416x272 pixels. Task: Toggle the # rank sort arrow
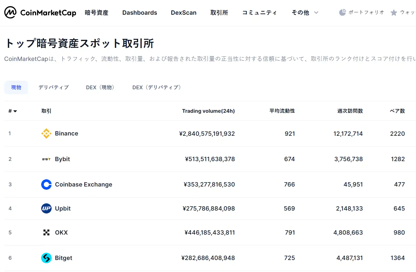15,111
